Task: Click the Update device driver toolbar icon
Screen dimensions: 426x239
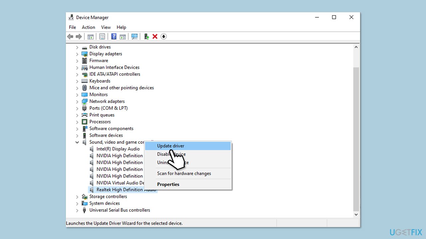Action: pyautogui.click(x=146, y=37)
